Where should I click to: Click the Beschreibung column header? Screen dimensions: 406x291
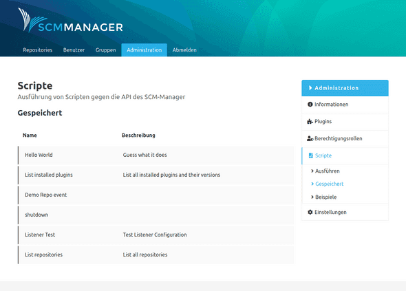click(x=138, y=135)
